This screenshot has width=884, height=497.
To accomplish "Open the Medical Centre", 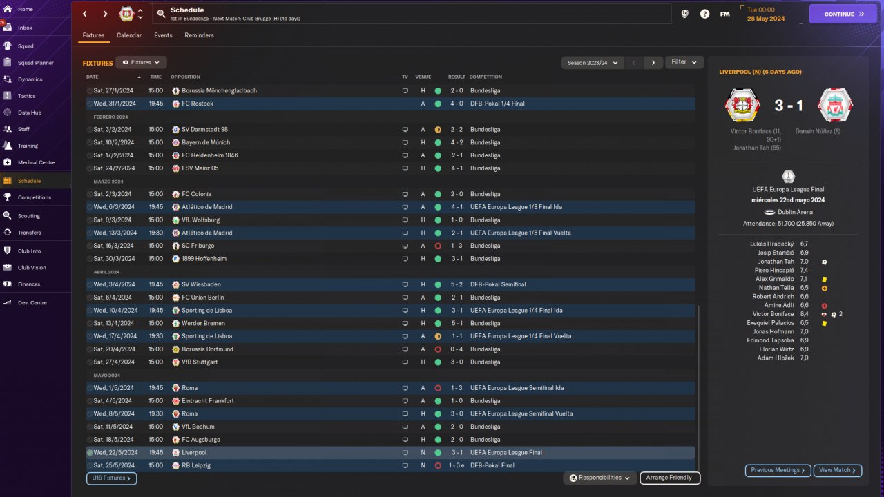I will [35, 162].
